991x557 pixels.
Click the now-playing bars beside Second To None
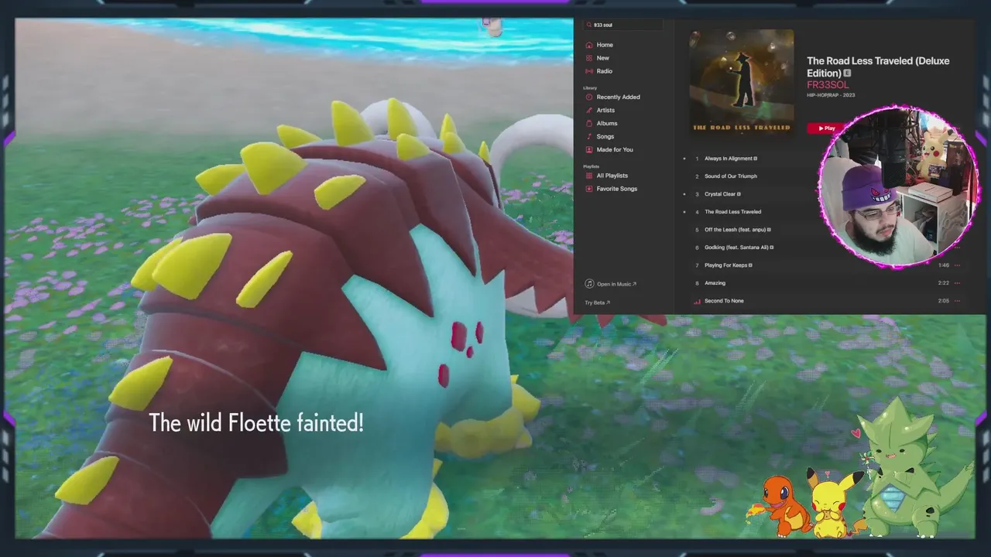point(697,301)
